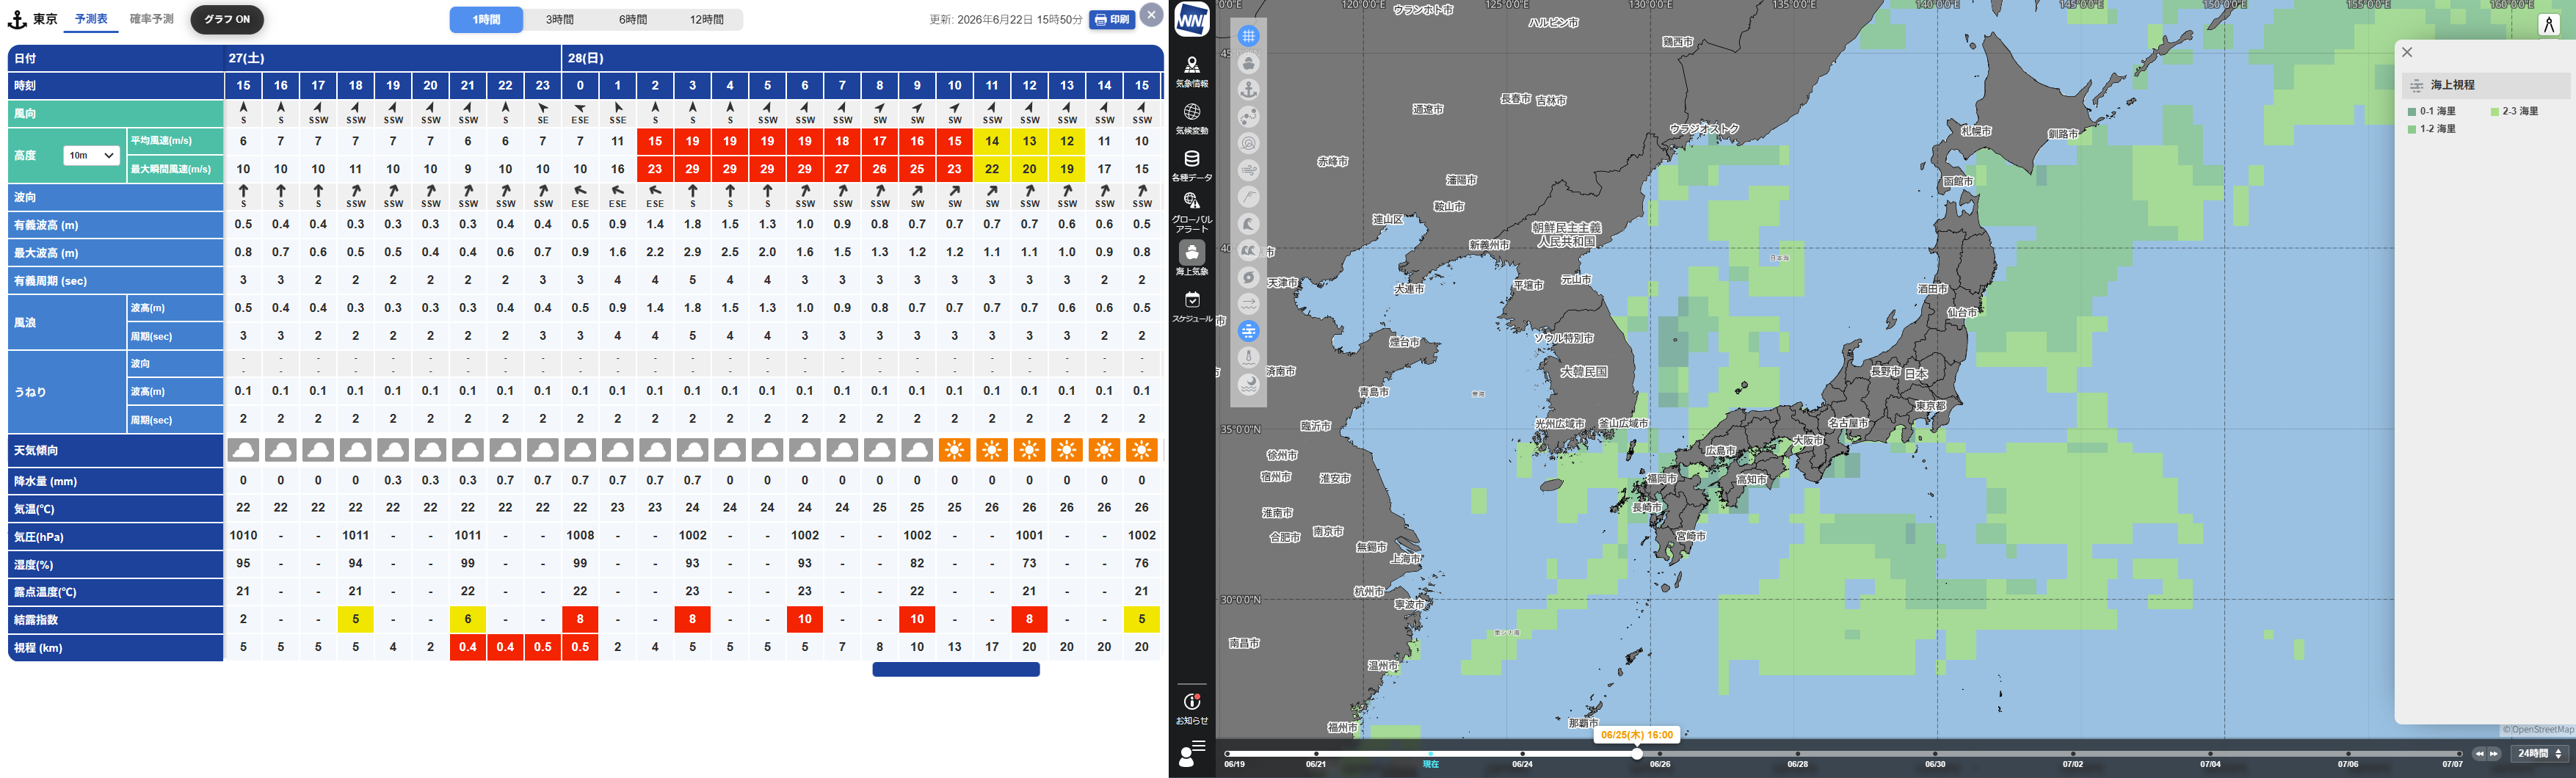Open the 24時間 timeline step dropdown
The image size is (2576, 778).
pos(2539,754)
